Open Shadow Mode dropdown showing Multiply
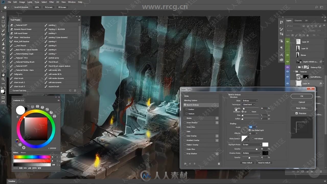This screenshot has height=184, width=327. [252, 153]
